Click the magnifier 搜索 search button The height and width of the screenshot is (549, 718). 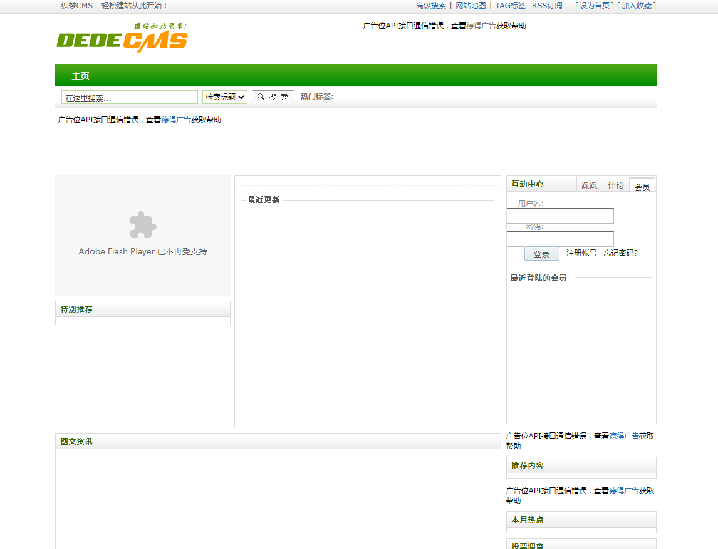click(273, 97)
